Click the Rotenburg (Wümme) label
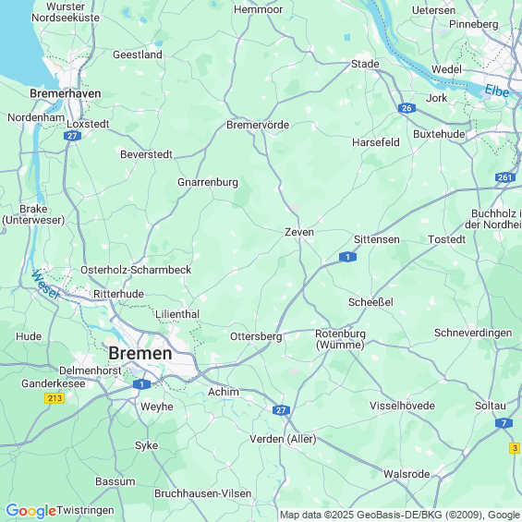 coord(340,339)
